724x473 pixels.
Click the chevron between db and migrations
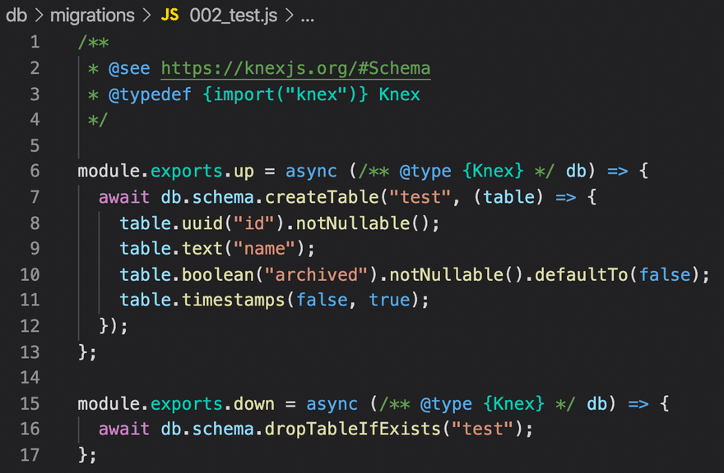click(x=39, y=15)
